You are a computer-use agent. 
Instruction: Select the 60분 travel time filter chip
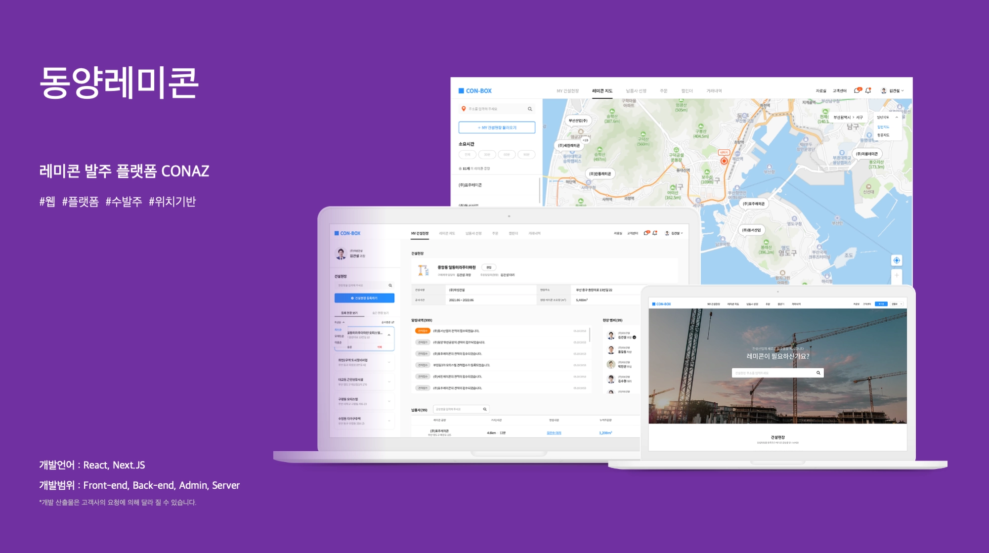click(507, 155)
